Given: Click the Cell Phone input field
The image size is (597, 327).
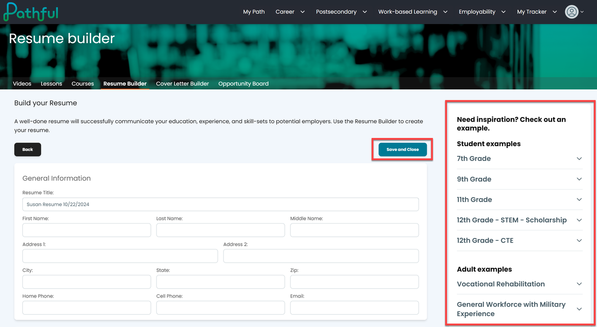Looking at the screenshot, I should click(221, 307).
